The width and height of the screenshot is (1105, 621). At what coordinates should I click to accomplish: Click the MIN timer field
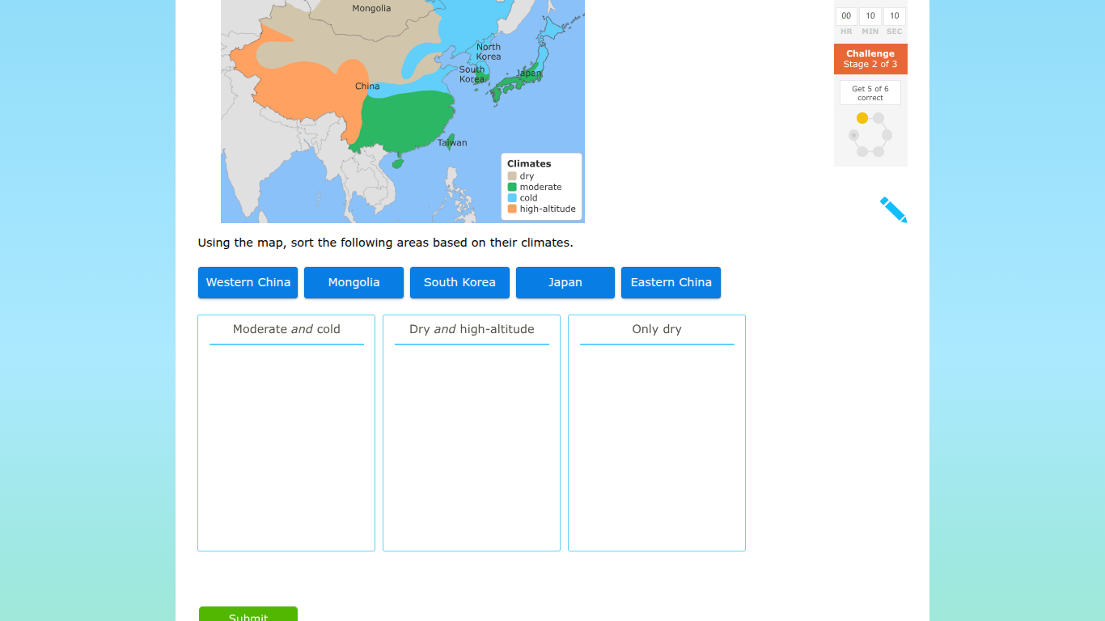point(870,15)
